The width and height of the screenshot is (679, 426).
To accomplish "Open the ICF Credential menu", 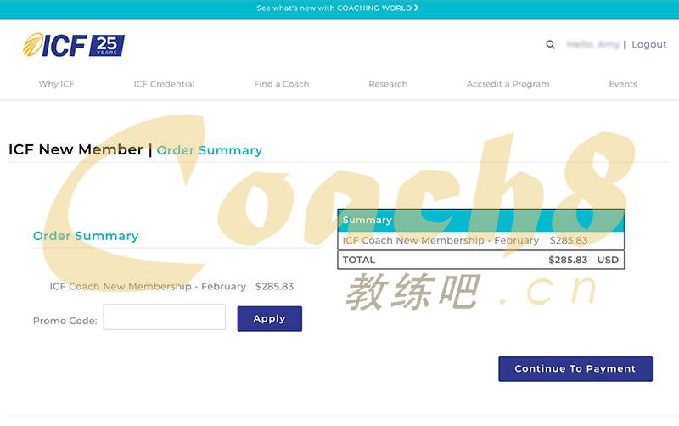I will [x=164, y=84].
